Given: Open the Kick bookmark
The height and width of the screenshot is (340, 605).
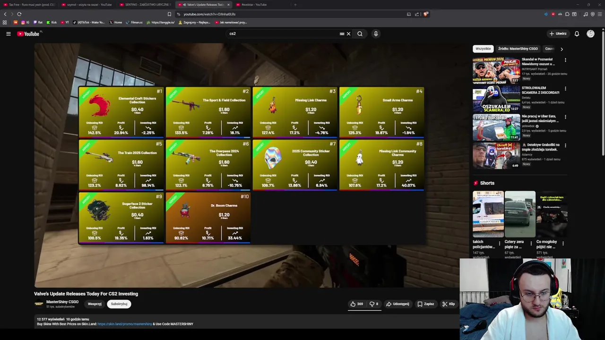Looking at the screenshot, I should coord(52,22).
